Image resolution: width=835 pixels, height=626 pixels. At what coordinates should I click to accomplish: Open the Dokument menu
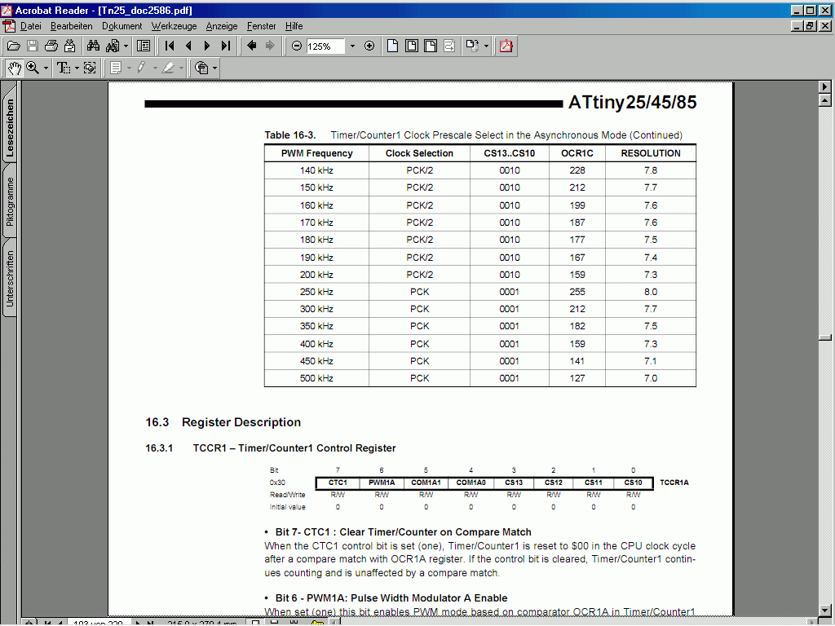point(122,26)
